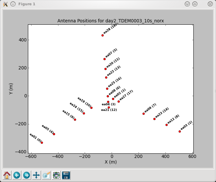216x182 pixels.
Task: Click the 'Figure 1' window title text
Action: point(27,4)
